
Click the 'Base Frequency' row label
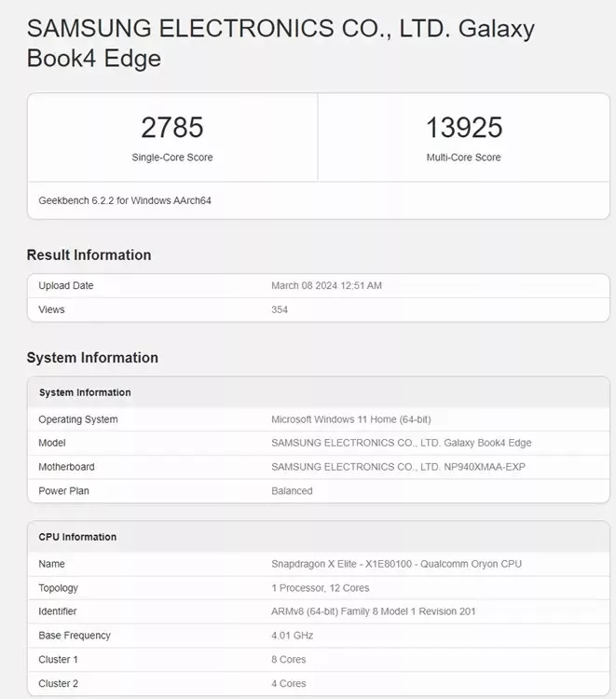pyautogui.click(x=75, y=636)
